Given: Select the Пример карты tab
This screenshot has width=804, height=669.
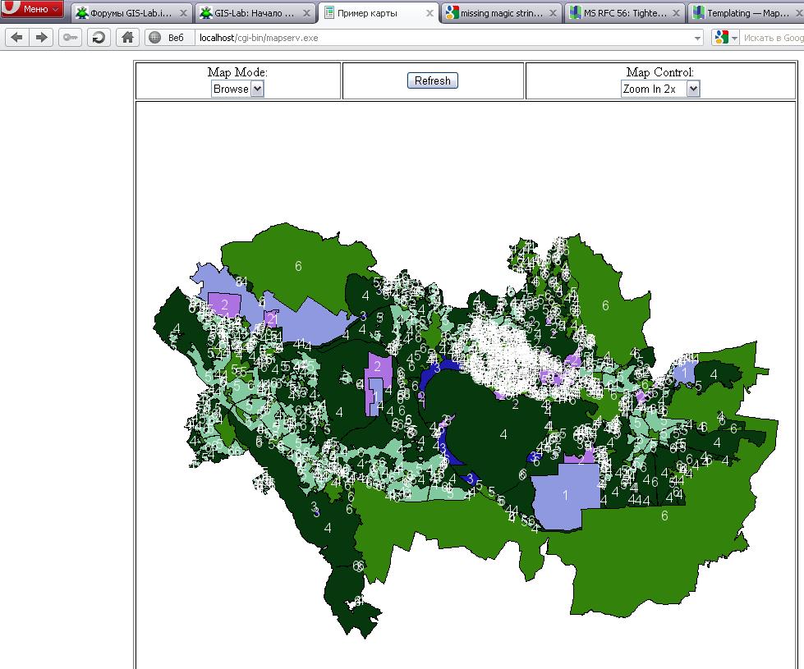Looking at the screenshot, I should click(x=378, y=13).
